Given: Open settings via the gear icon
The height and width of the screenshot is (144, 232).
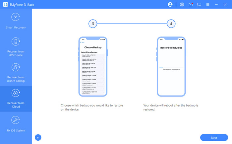Looking at the screenshot, I should point(182,5).
